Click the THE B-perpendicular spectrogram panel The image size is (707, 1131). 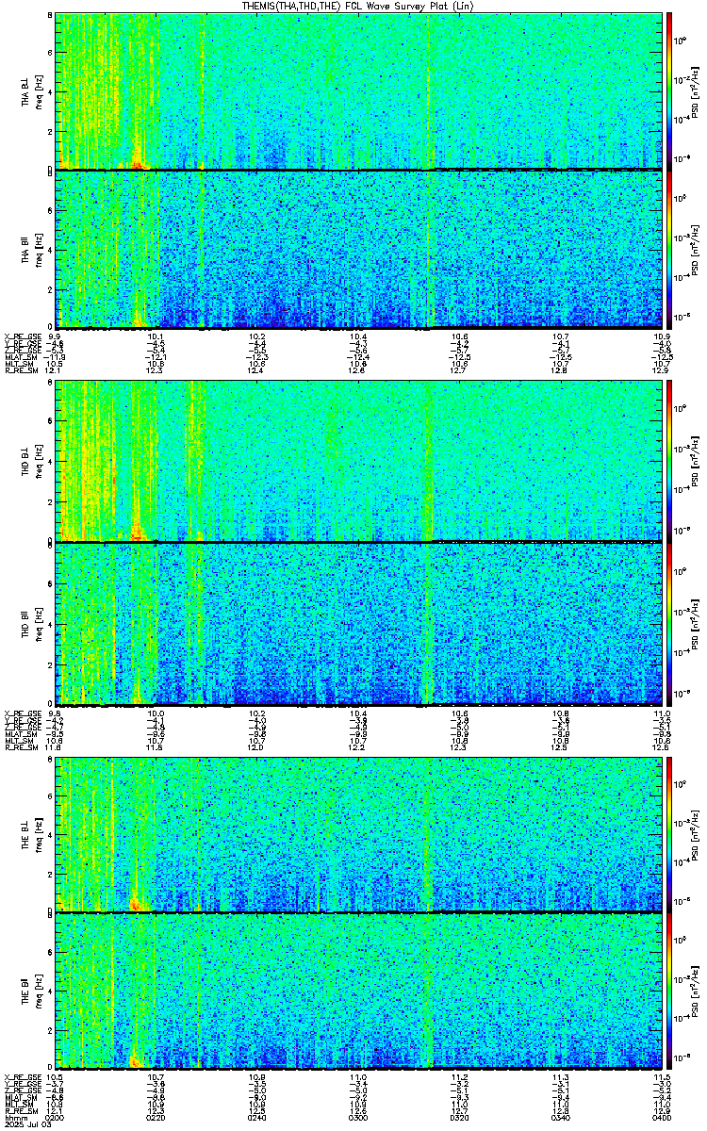pyautogui.click(x=359, y=834)
